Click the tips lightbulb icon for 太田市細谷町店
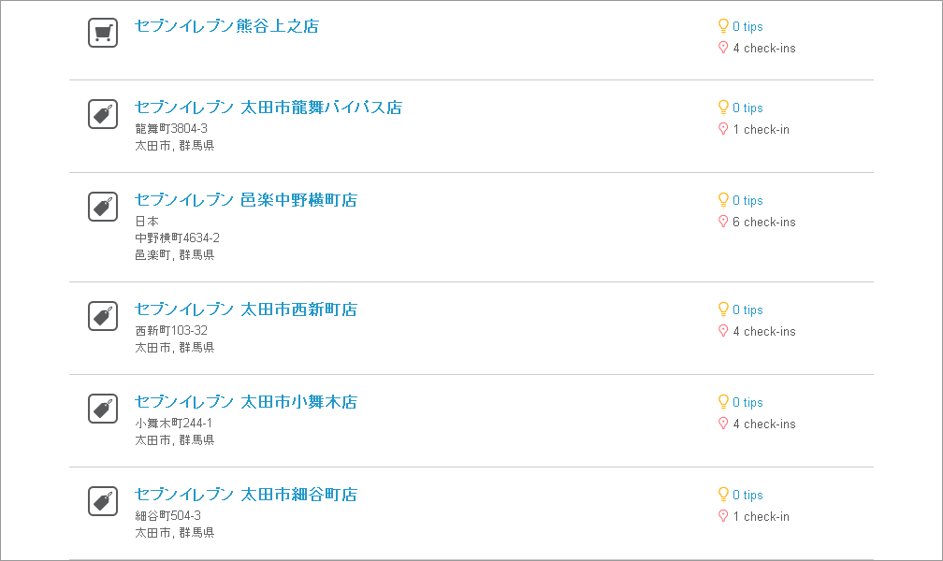 pyautogui.click(x=723, y=495)
